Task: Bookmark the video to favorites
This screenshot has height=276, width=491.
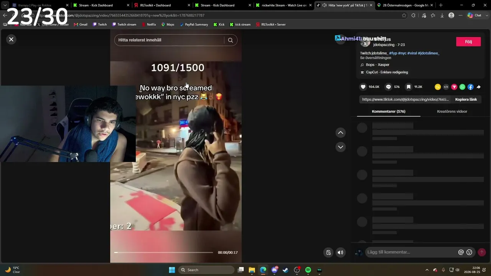Action: pyautogui.click(x=409, y=87)
